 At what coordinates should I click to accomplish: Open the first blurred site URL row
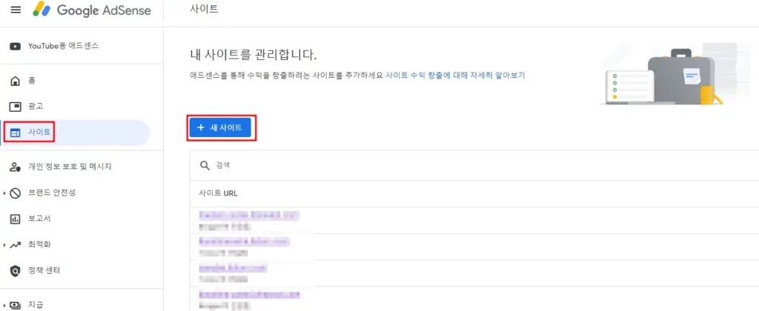pyautogui.click(x=474, y=220)
